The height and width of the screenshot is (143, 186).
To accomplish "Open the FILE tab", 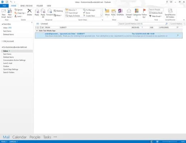I will point(4,6).
